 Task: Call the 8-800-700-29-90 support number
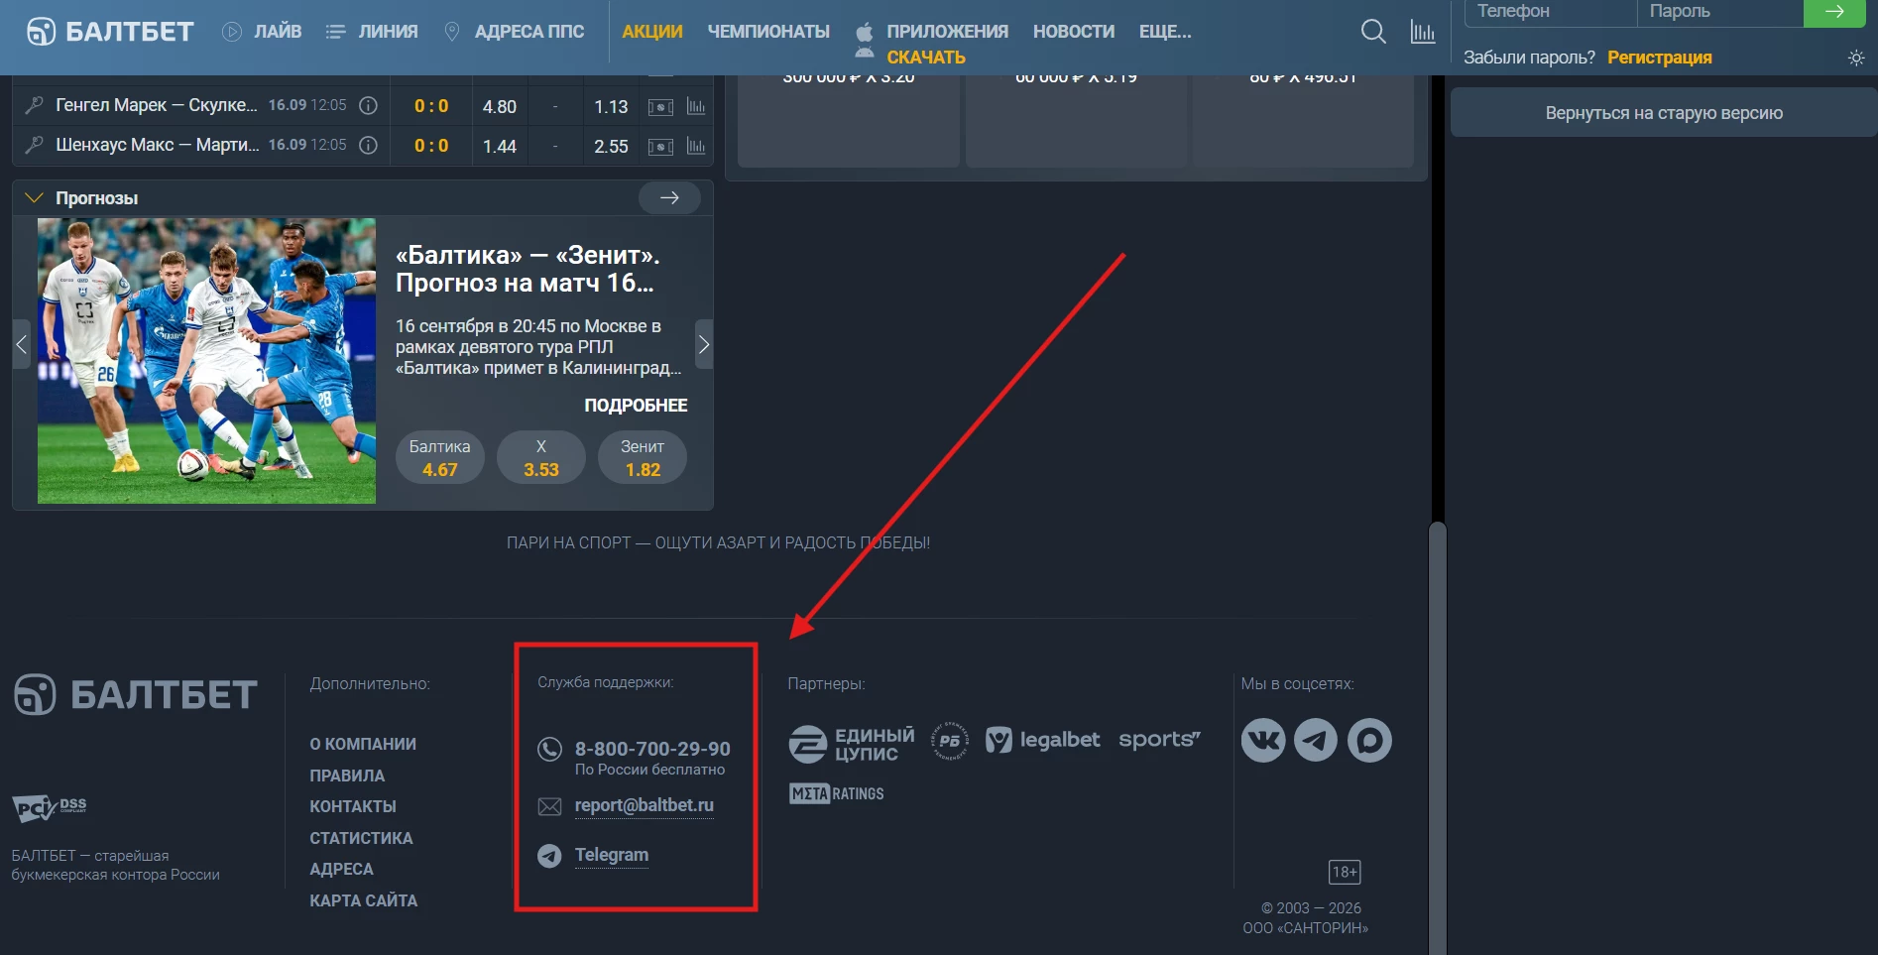point(652,749)
